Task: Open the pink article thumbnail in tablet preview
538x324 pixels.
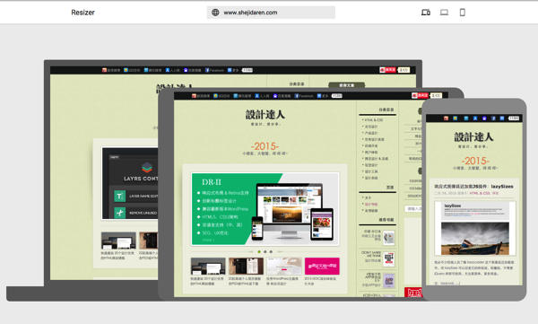Action: [x=322, y=267]
